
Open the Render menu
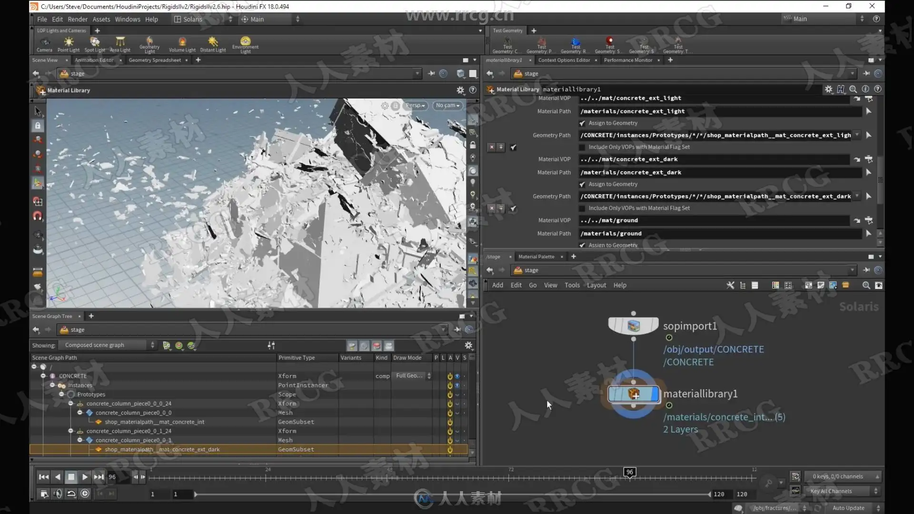coord(78,19)
